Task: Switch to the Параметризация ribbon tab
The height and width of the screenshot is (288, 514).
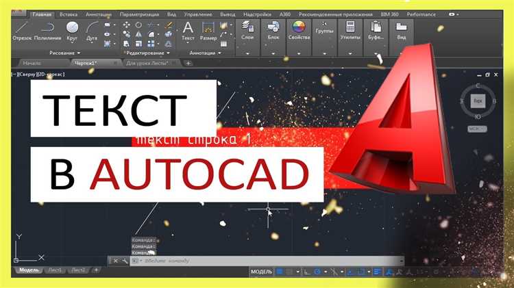Action: pyautogui.click(x=139, y=14)
